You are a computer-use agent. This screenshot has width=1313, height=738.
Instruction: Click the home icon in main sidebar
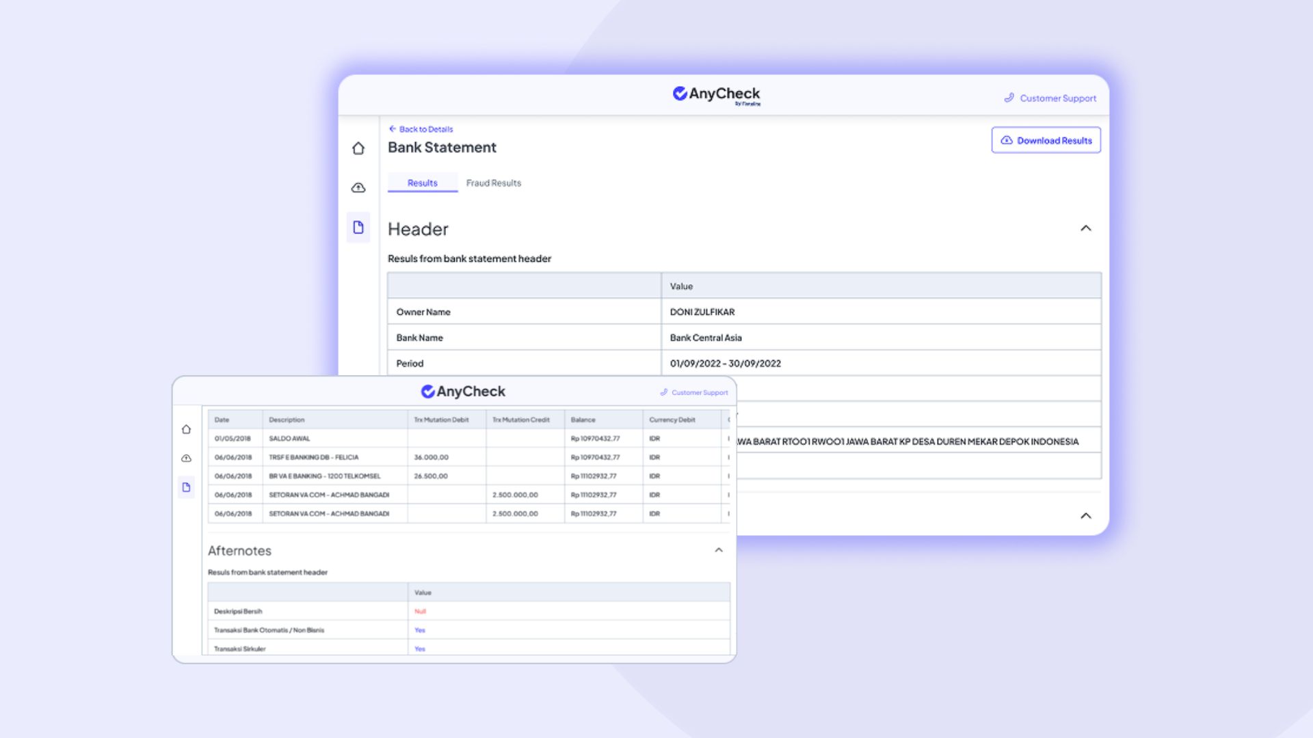tap(358, 148)
